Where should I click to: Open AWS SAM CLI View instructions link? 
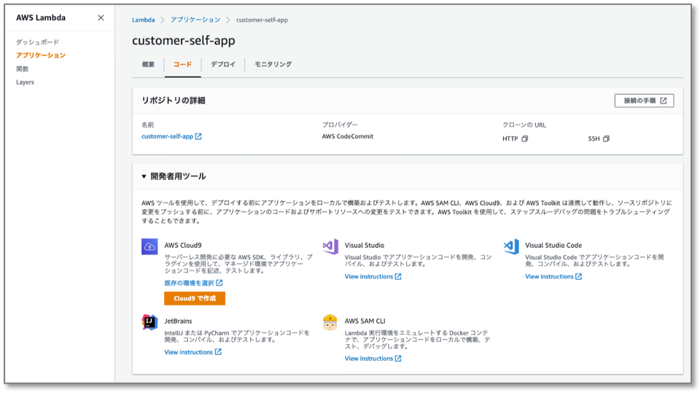tap(373, 359)
